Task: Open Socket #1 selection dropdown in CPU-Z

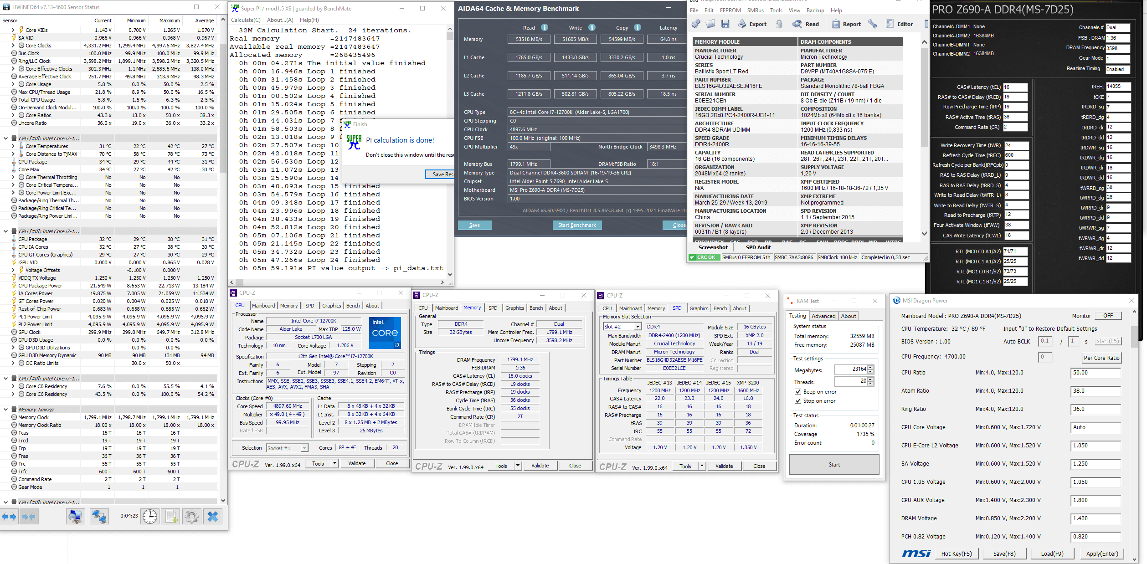Action: [x=304, y=448]
